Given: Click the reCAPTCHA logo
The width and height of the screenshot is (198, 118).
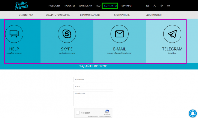Looking at the screenshot, I should click(107, 111).
